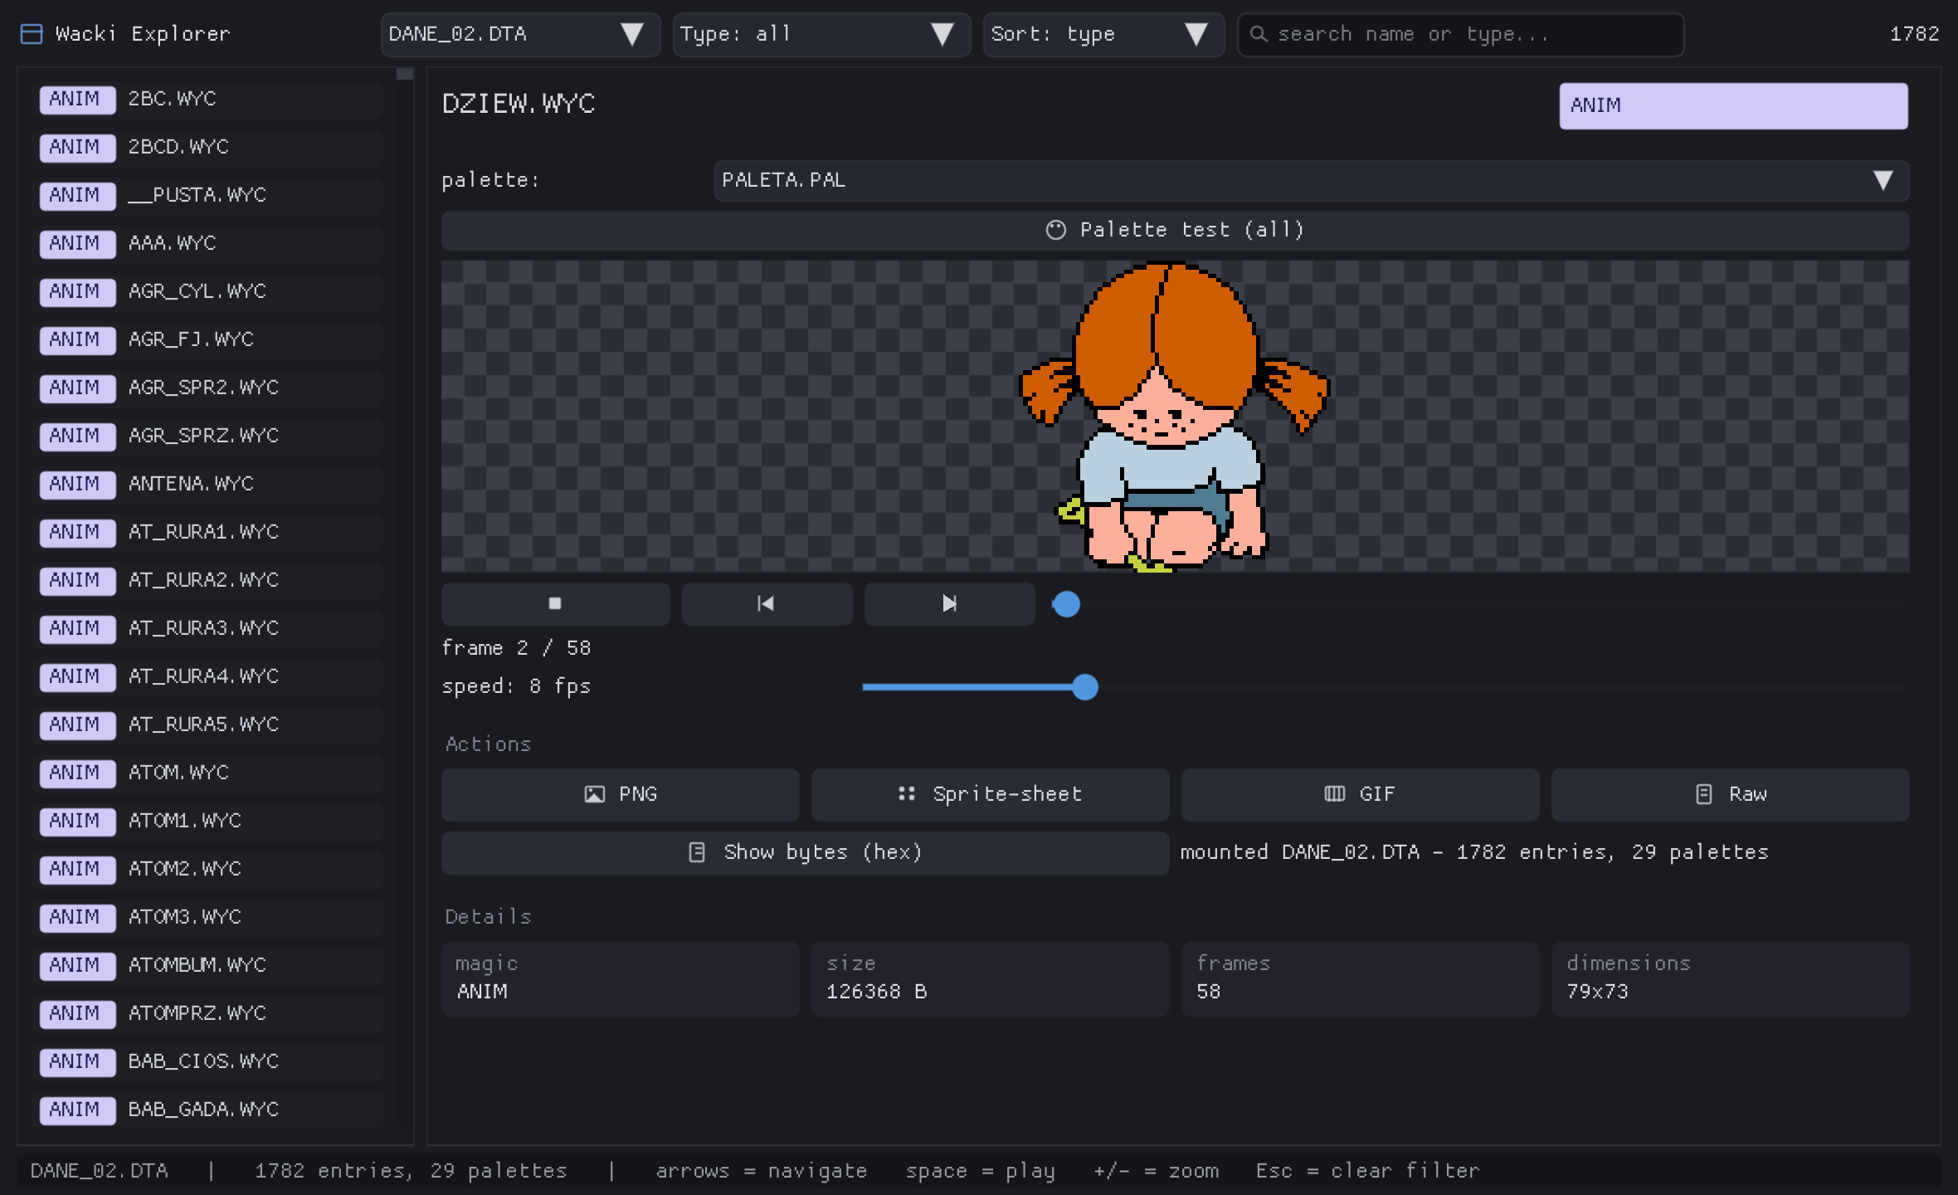The width and height of the screenshot is (1958, 1195).
Task: Expand the PALETA.PAL palette dropdown
Action: pos(1312,180)
